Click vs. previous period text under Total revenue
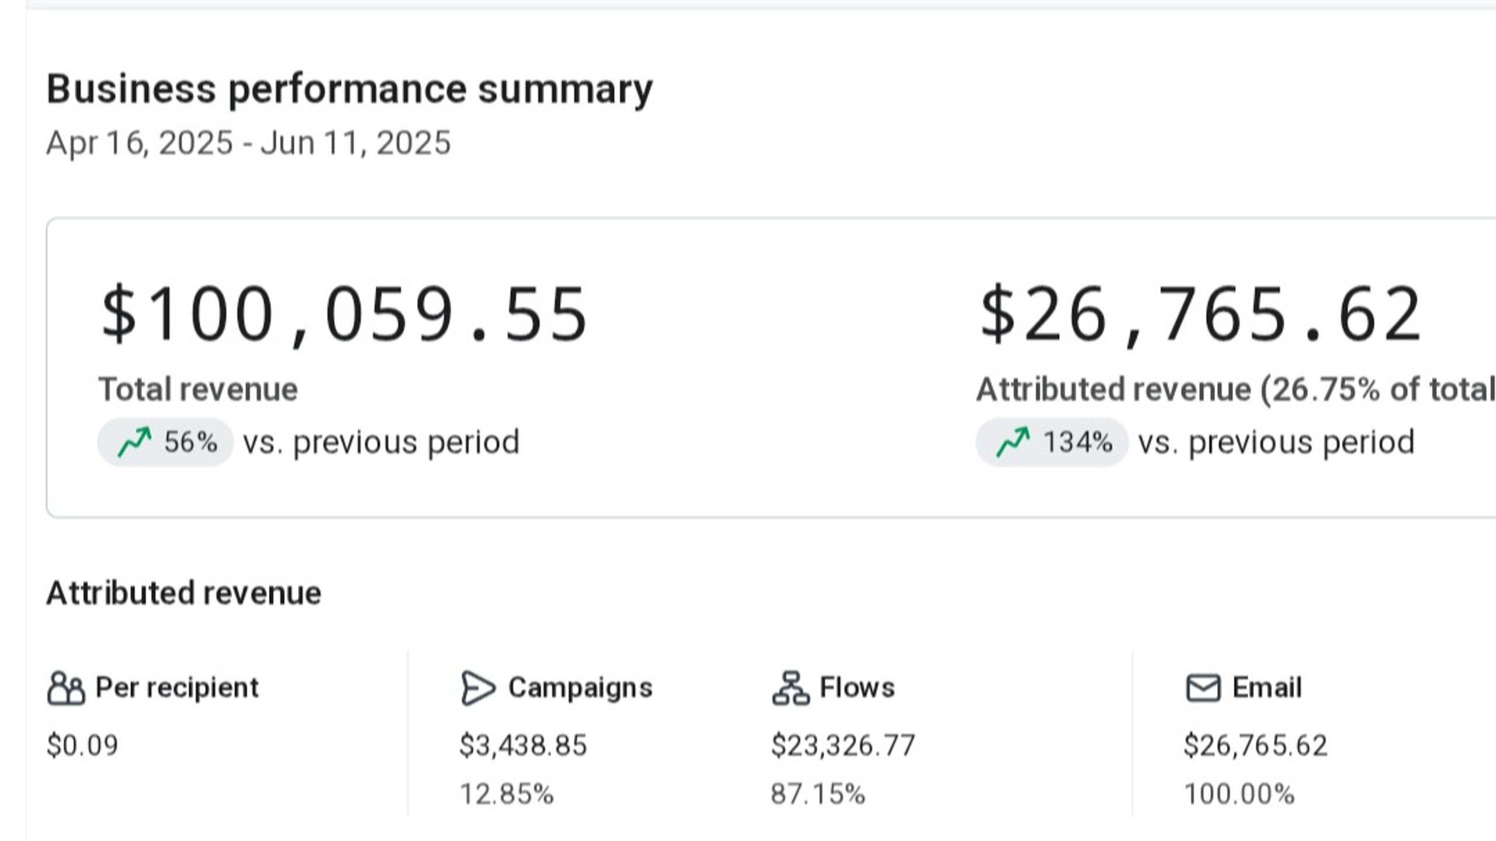 pyautogui.click(x=381, y=442)
